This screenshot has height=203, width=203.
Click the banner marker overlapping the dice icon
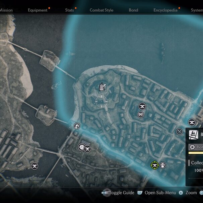tap(87, 149)
